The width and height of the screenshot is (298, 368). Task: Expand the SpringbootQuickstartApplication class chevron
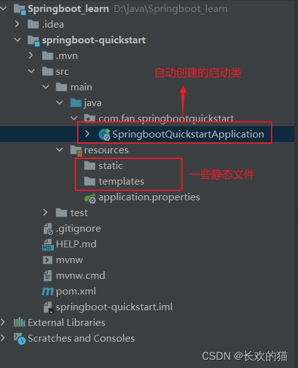tap(87, 134)
